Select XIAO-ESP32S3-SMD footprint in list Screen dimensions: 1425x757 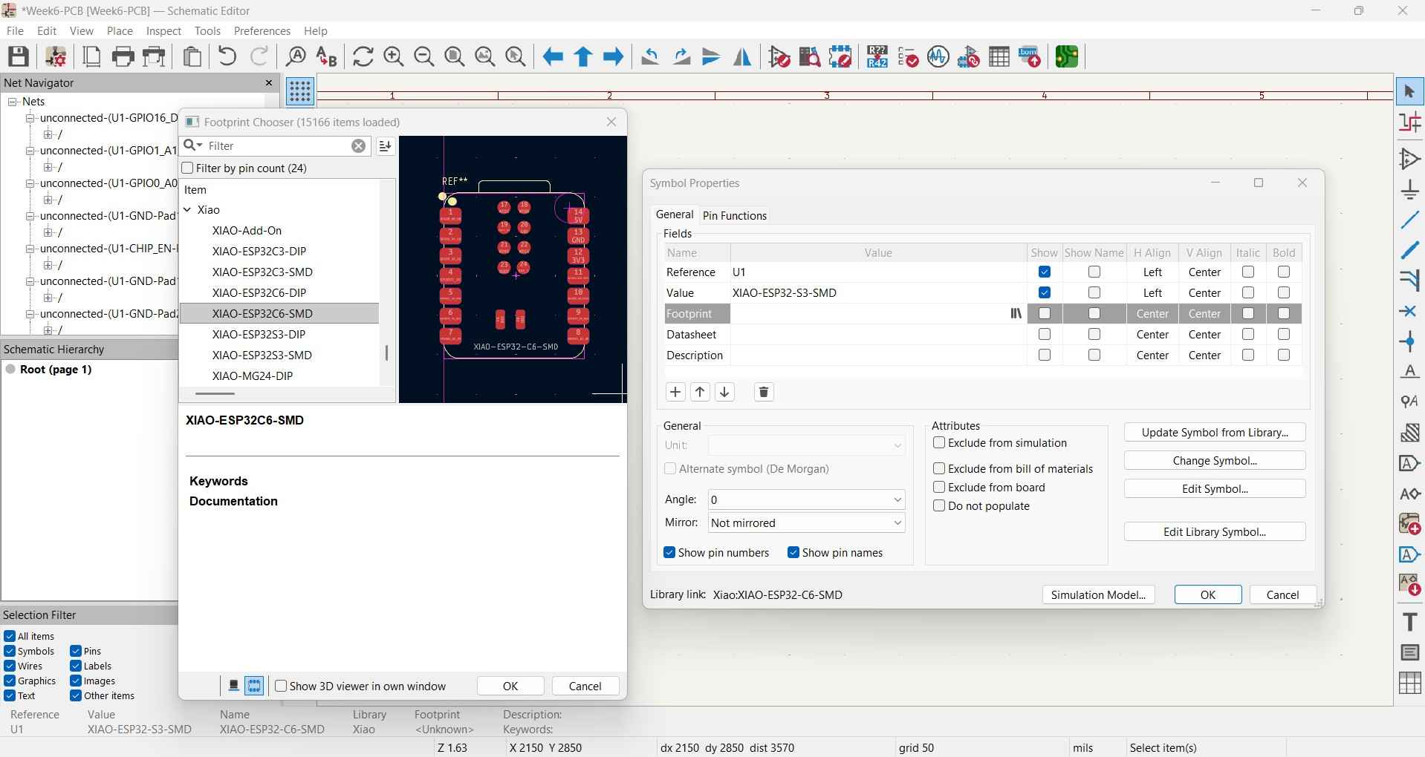coord(262,355)
